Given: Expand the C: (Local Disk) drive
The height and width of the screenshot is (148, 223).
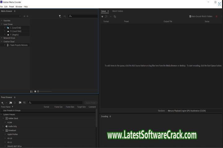Looking at the screenshot, I should click(5, 28).
